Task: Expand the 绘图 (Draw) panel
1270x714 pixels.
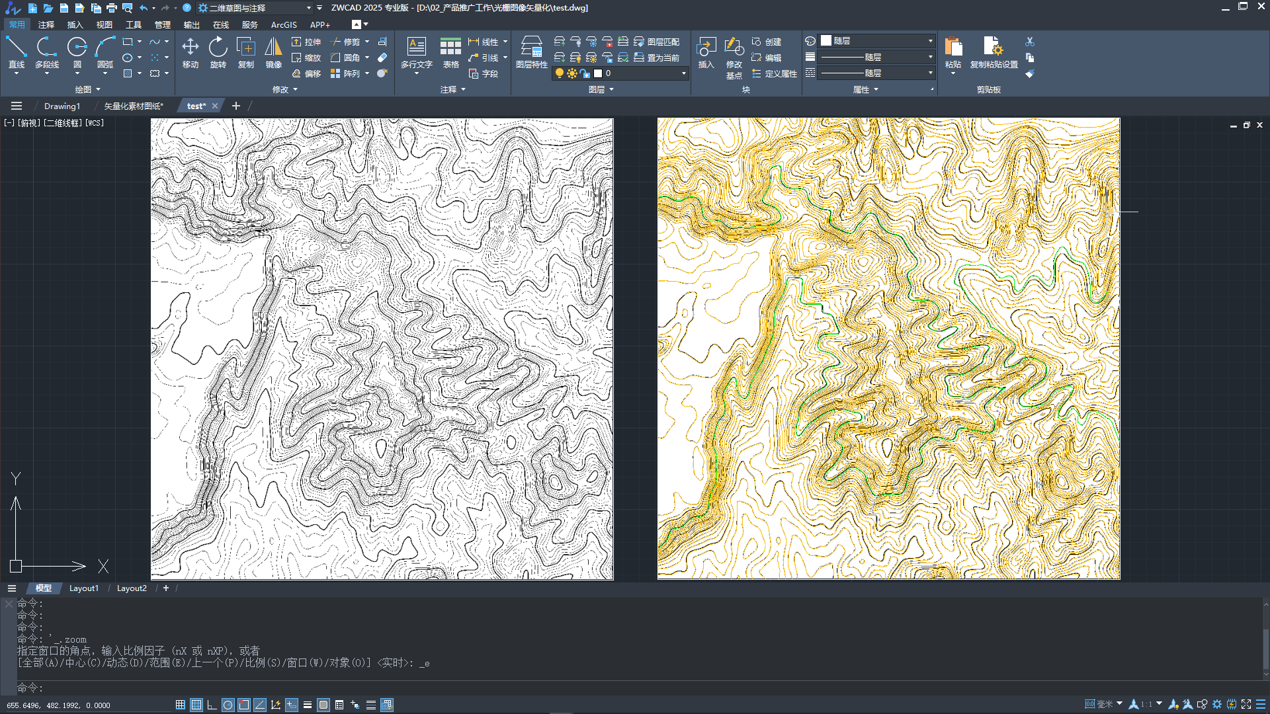Action: pyautogui.click(x=87, y=89)
